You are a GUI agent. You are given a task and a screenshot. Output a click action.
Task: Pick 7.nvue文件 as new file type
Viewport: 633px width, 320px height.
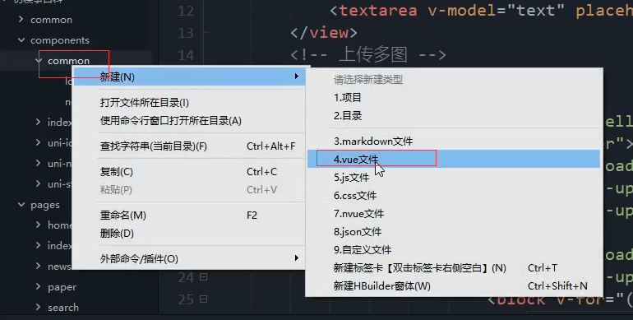[358, 213]
